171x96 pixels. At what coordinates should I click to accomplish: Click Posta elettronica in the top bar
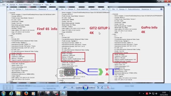pyautogui.click(x=25, y=5)
